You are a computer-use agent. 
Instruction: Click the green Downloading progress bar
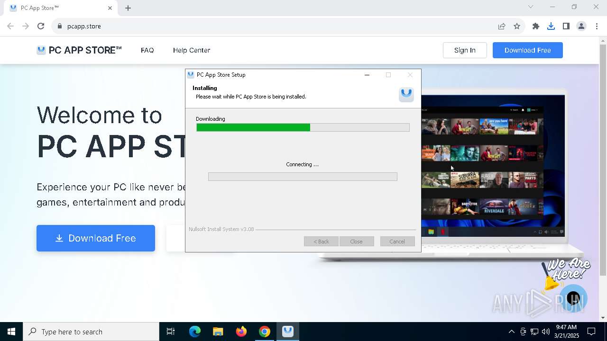[303, 127]
